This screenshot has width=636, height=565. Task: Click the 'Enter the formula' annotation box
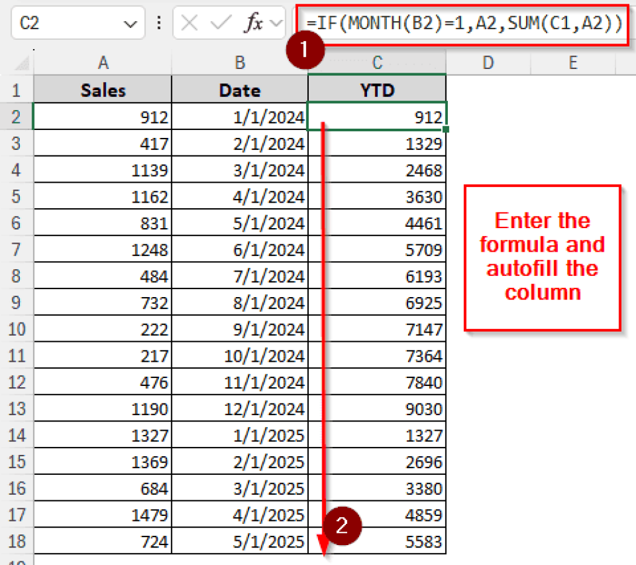(542, 257)
